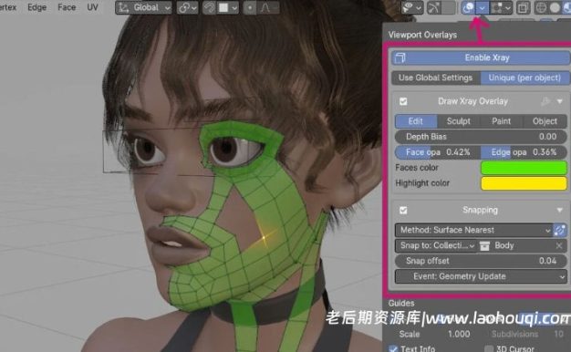Click the Subdivisions 10 field
The width and height of the screenshot is (571, 352).
tap(527, 334)
